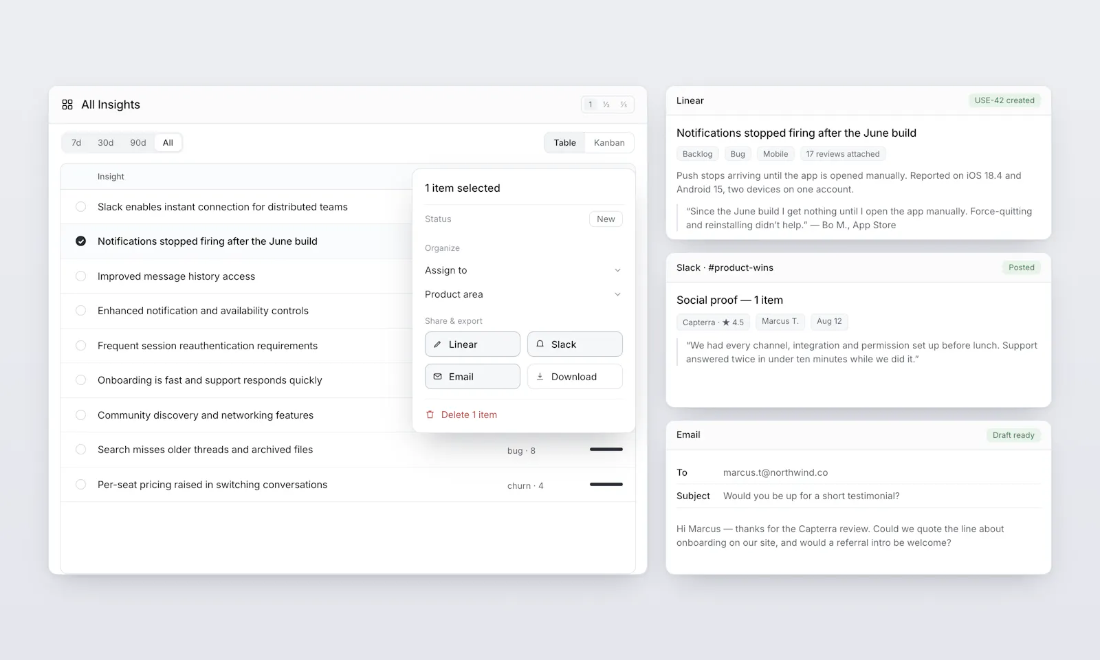Select the ⅓ width layout option
This screenshot has width=1100, height=660.
(x=624, y=104)
